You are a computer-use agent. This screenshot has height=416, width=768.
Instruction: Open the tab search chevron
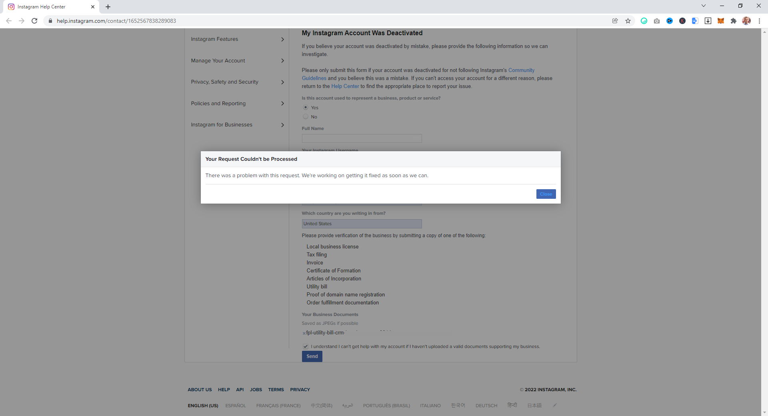click(704, 6)
